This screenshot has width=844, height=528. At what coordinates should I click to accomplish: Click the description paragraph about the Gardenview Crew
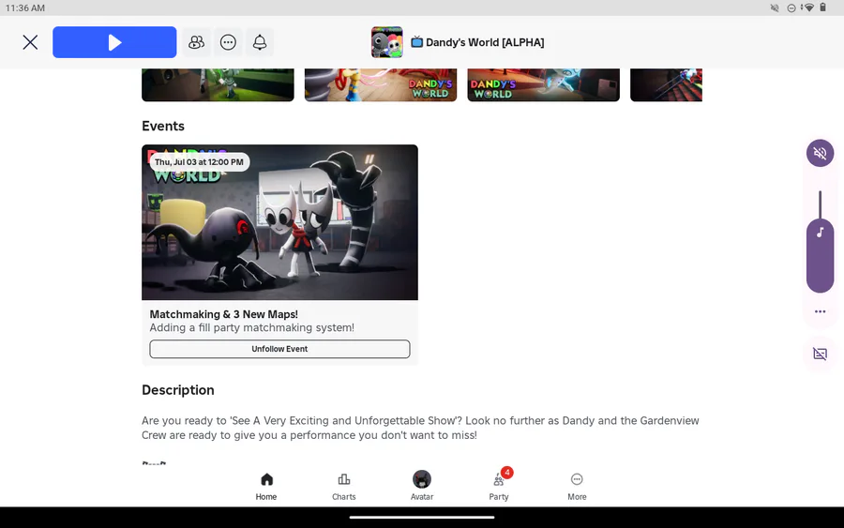click(x=420, y=428)
